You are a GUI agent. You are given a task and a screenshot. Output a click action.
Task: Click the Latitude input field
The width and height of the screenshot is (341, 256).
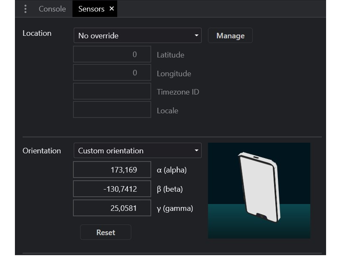pos(112,54)
